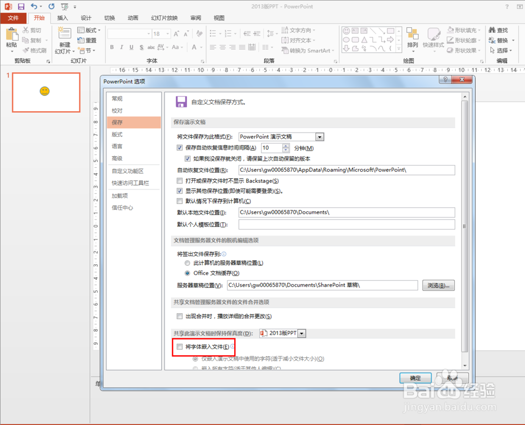Click the Replace (替换) icon

click(x=492, y=40)
